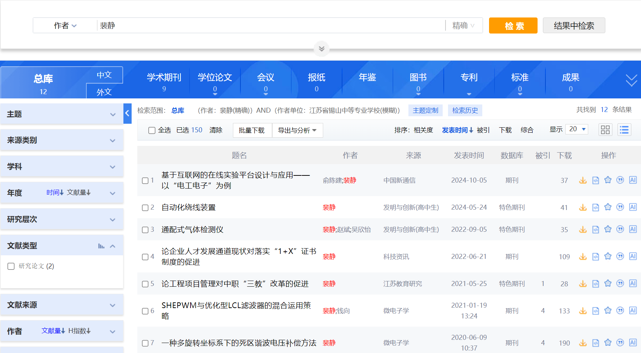This screenshot has width=641, height=353.
Task: Collapse the left sidebar with arrow
Action: point(127,113)
